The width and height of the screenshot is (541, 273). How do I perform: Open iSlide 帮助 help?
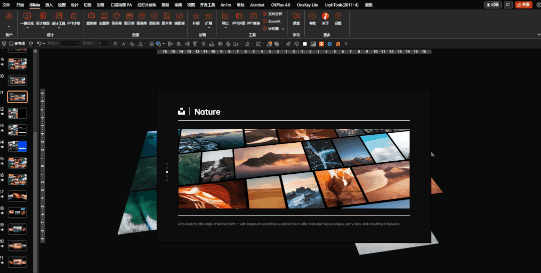point(313,19)
